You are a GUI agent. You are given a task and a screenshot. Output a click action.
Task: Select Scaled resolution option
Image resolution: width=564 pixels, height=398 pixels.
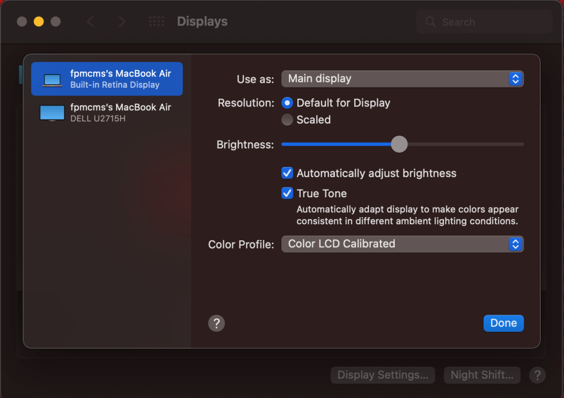(x=287, y=120)
